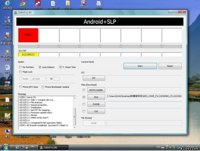This screenshot has height=151, width=200.
Task: Enable Re-Partition option
Action: (x=20, y=67)
